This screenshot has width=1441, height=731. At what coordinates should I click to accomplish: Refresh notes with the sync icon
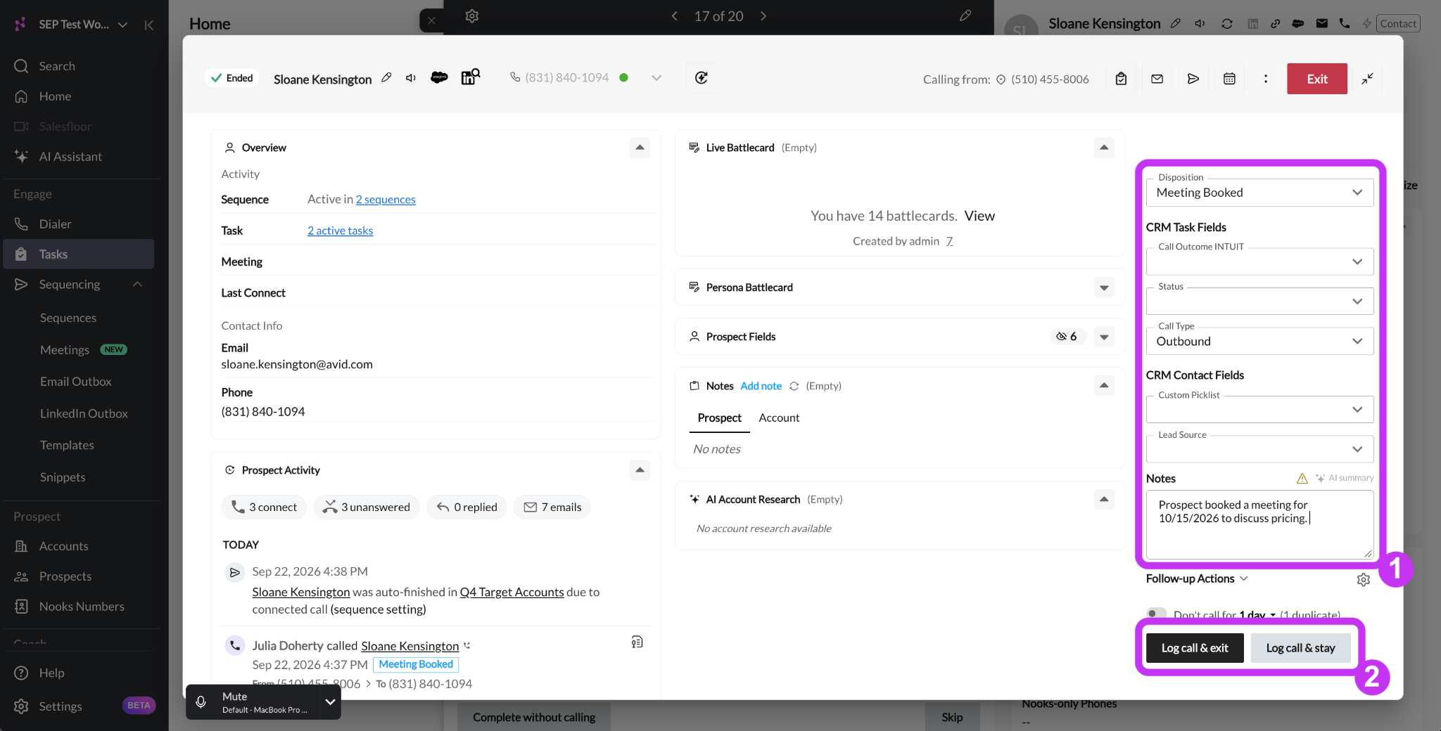click(794, 386)
